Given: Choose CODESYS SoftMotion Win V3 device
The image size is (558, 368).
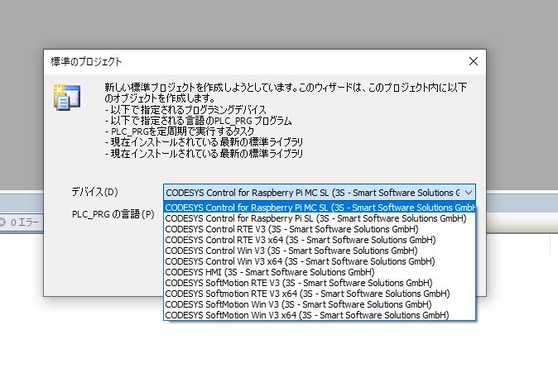Looking at the screenshot, I should (320, 304).
